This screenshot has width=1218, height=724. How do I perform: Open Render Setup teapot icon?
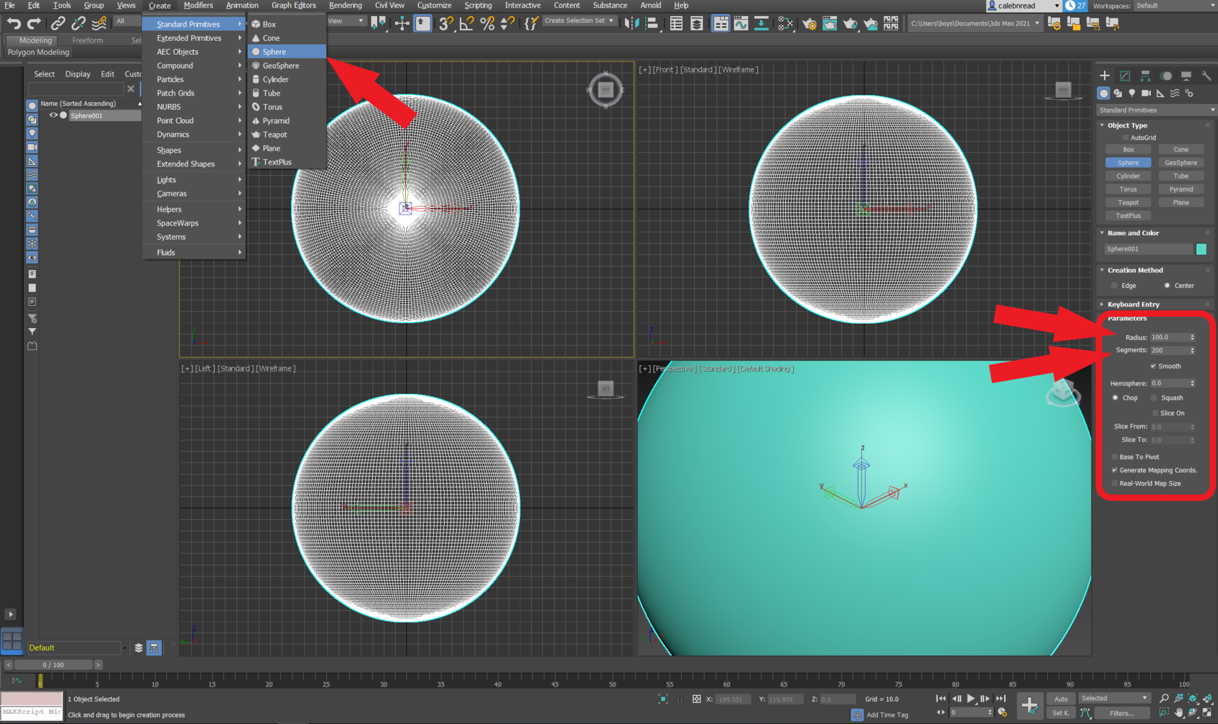pos(809,24)
